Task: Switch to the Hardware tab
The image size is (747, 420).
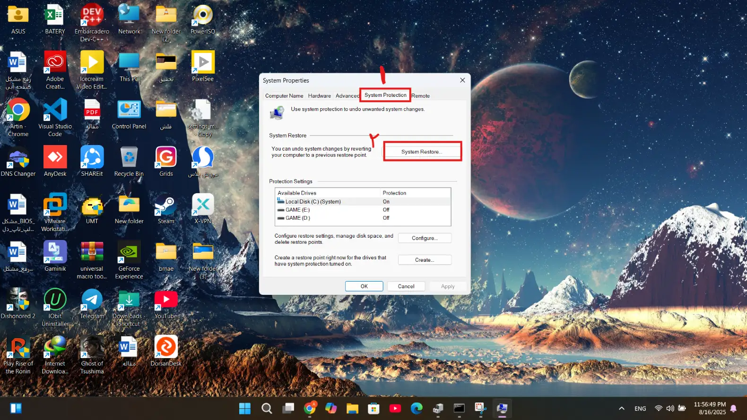Action: (x=319, y=96)
